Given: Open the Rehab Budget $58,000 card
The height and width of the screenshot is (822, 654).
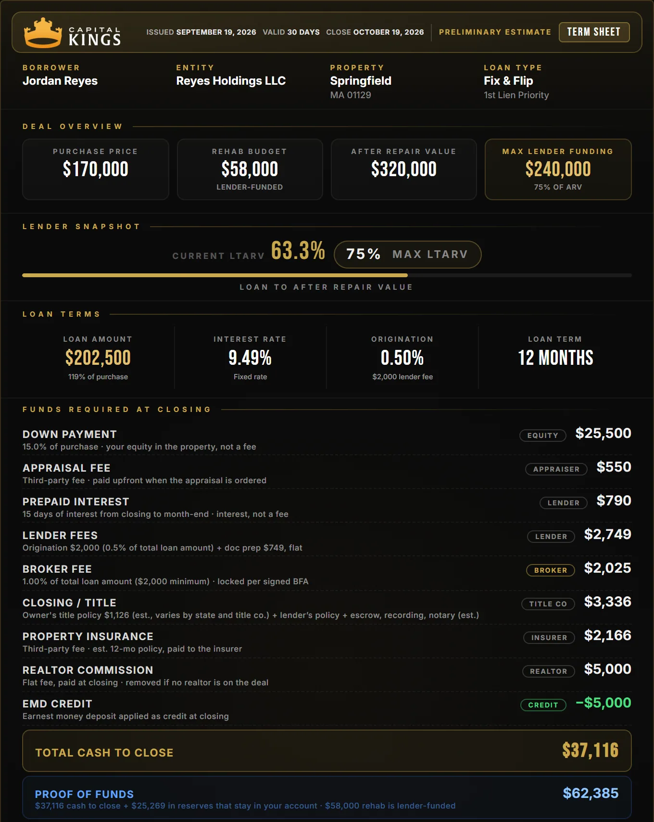Looking at the screenshot, I should 250,169.
